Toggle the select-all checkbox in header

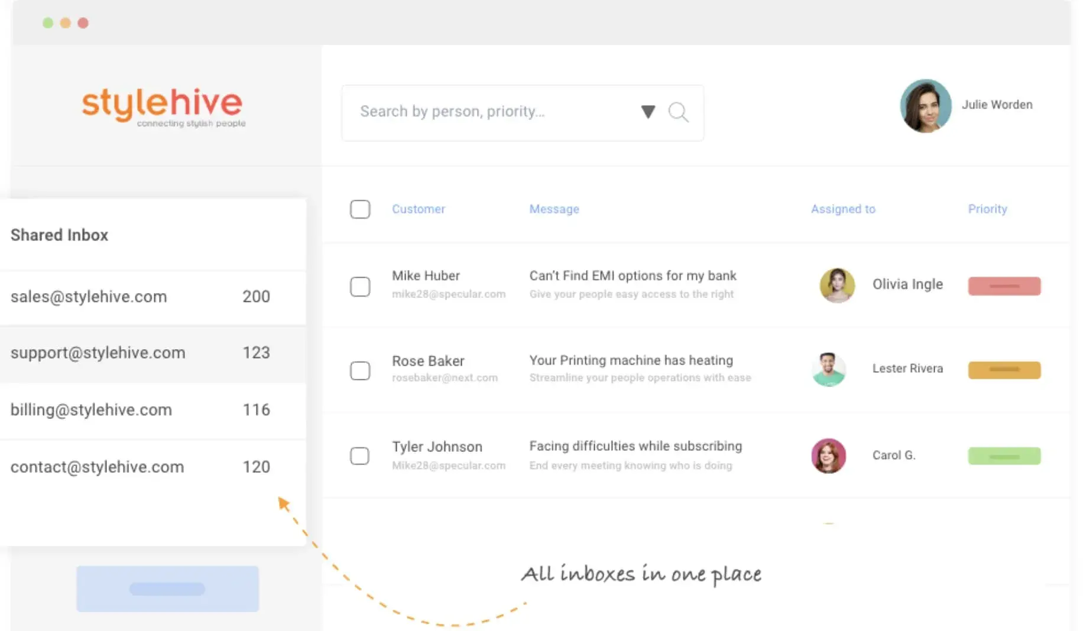[360, 209]
